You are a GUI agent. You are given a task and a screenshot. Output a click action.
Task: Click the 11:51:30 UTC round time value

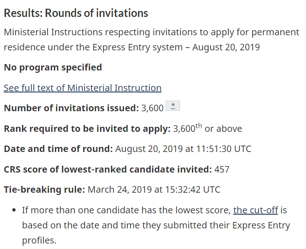point(223,149)
